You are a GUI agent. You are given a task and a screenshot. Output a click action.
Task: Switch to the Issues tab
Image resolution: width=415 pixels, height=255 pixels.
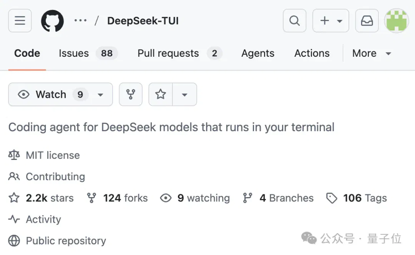(88, 53)
